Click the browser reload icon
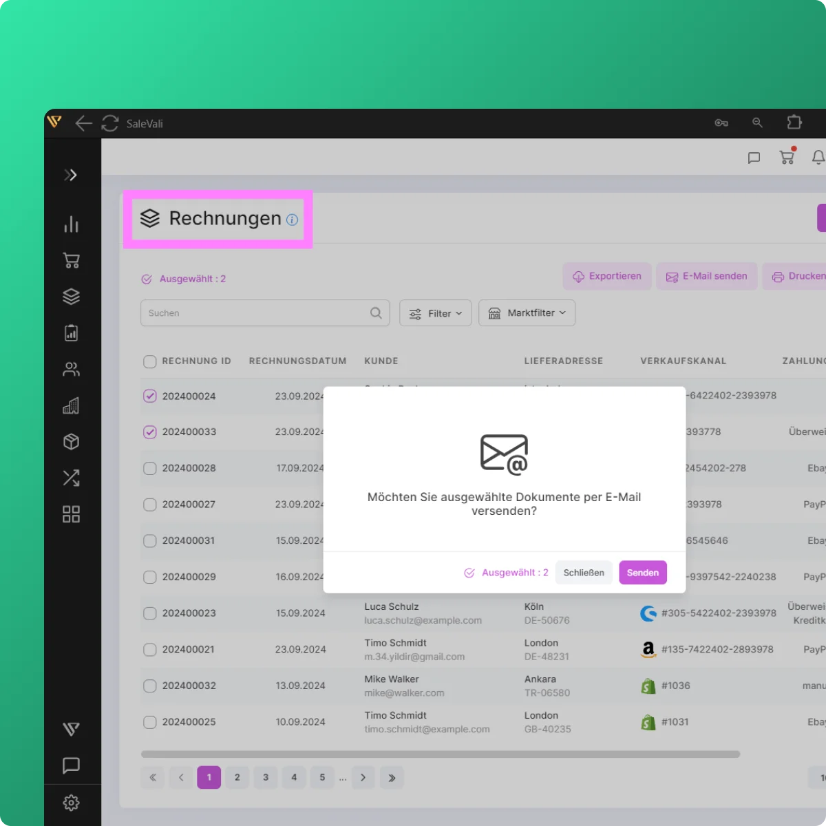The image size is (826, 826). pos(110,123)
